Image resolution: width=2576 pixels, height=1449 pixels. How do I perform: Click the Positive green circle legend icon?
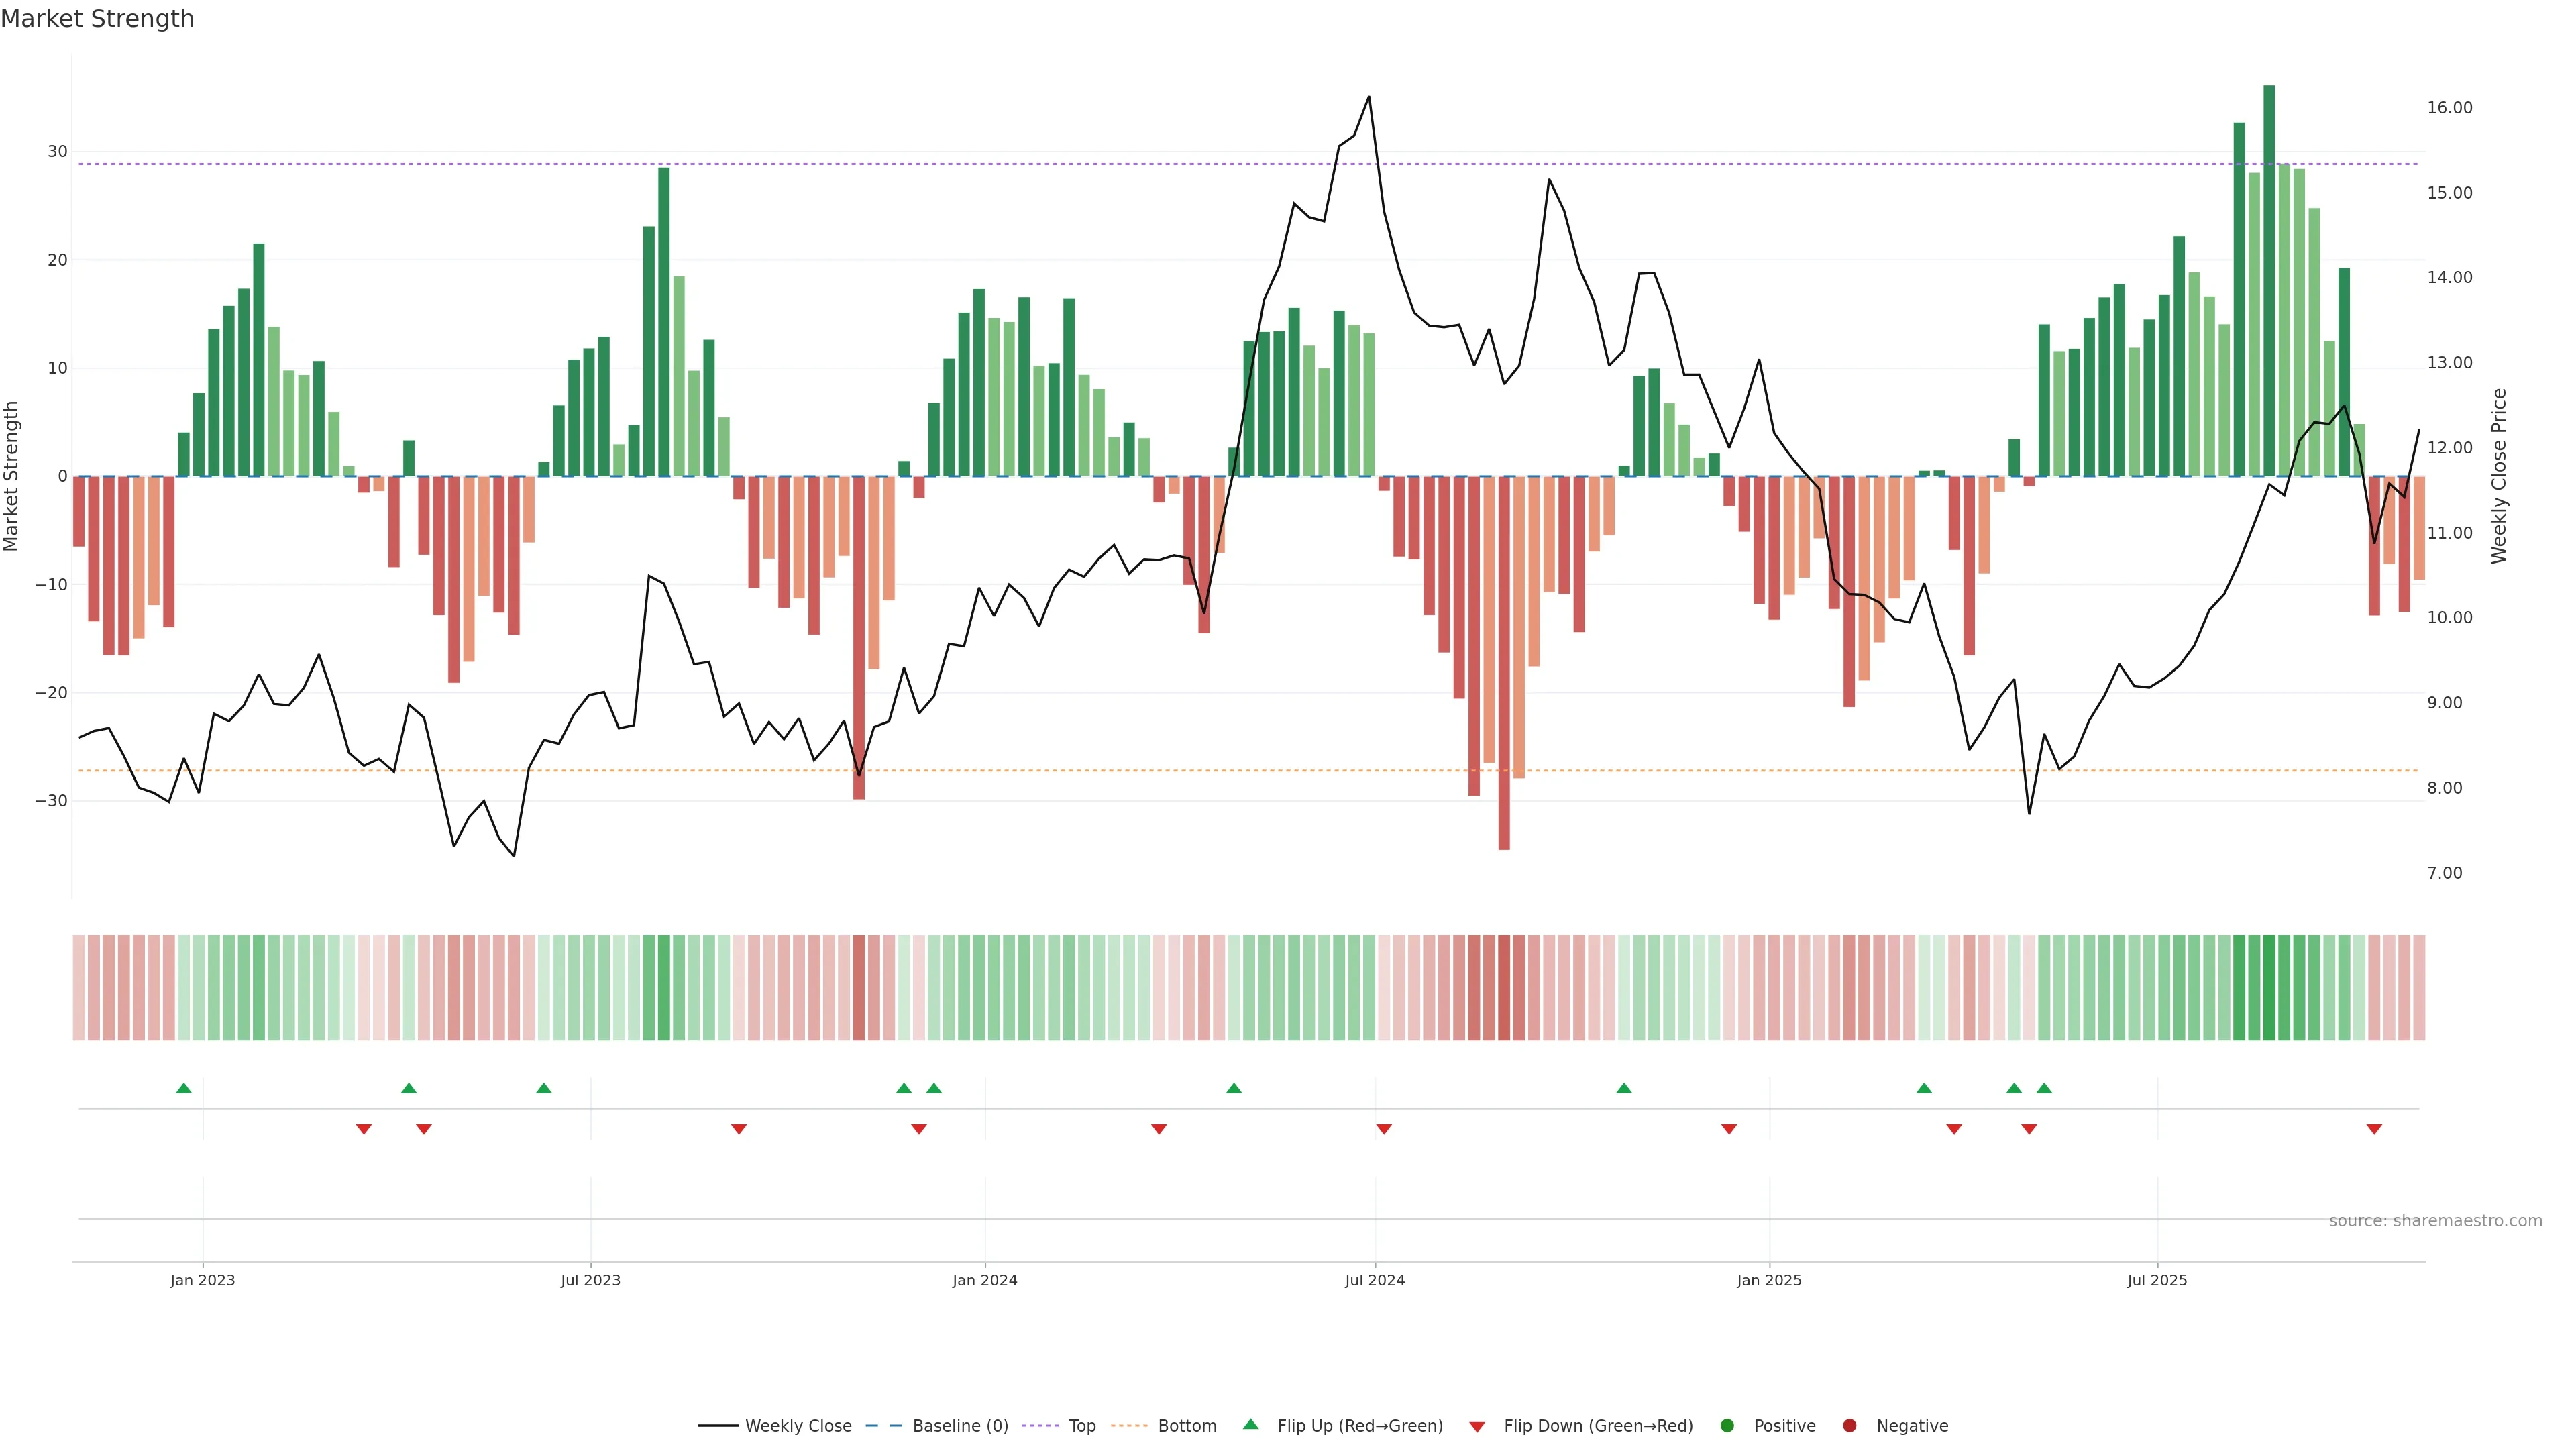pyautogui.click(x=1727, y=1426)
